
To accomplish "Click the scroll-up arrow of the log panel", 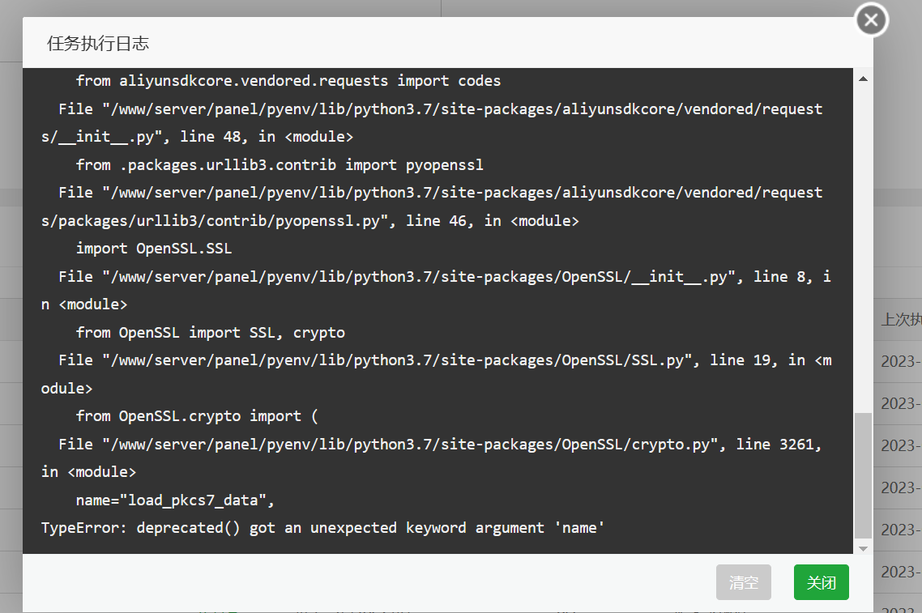I will click(863, 79).
